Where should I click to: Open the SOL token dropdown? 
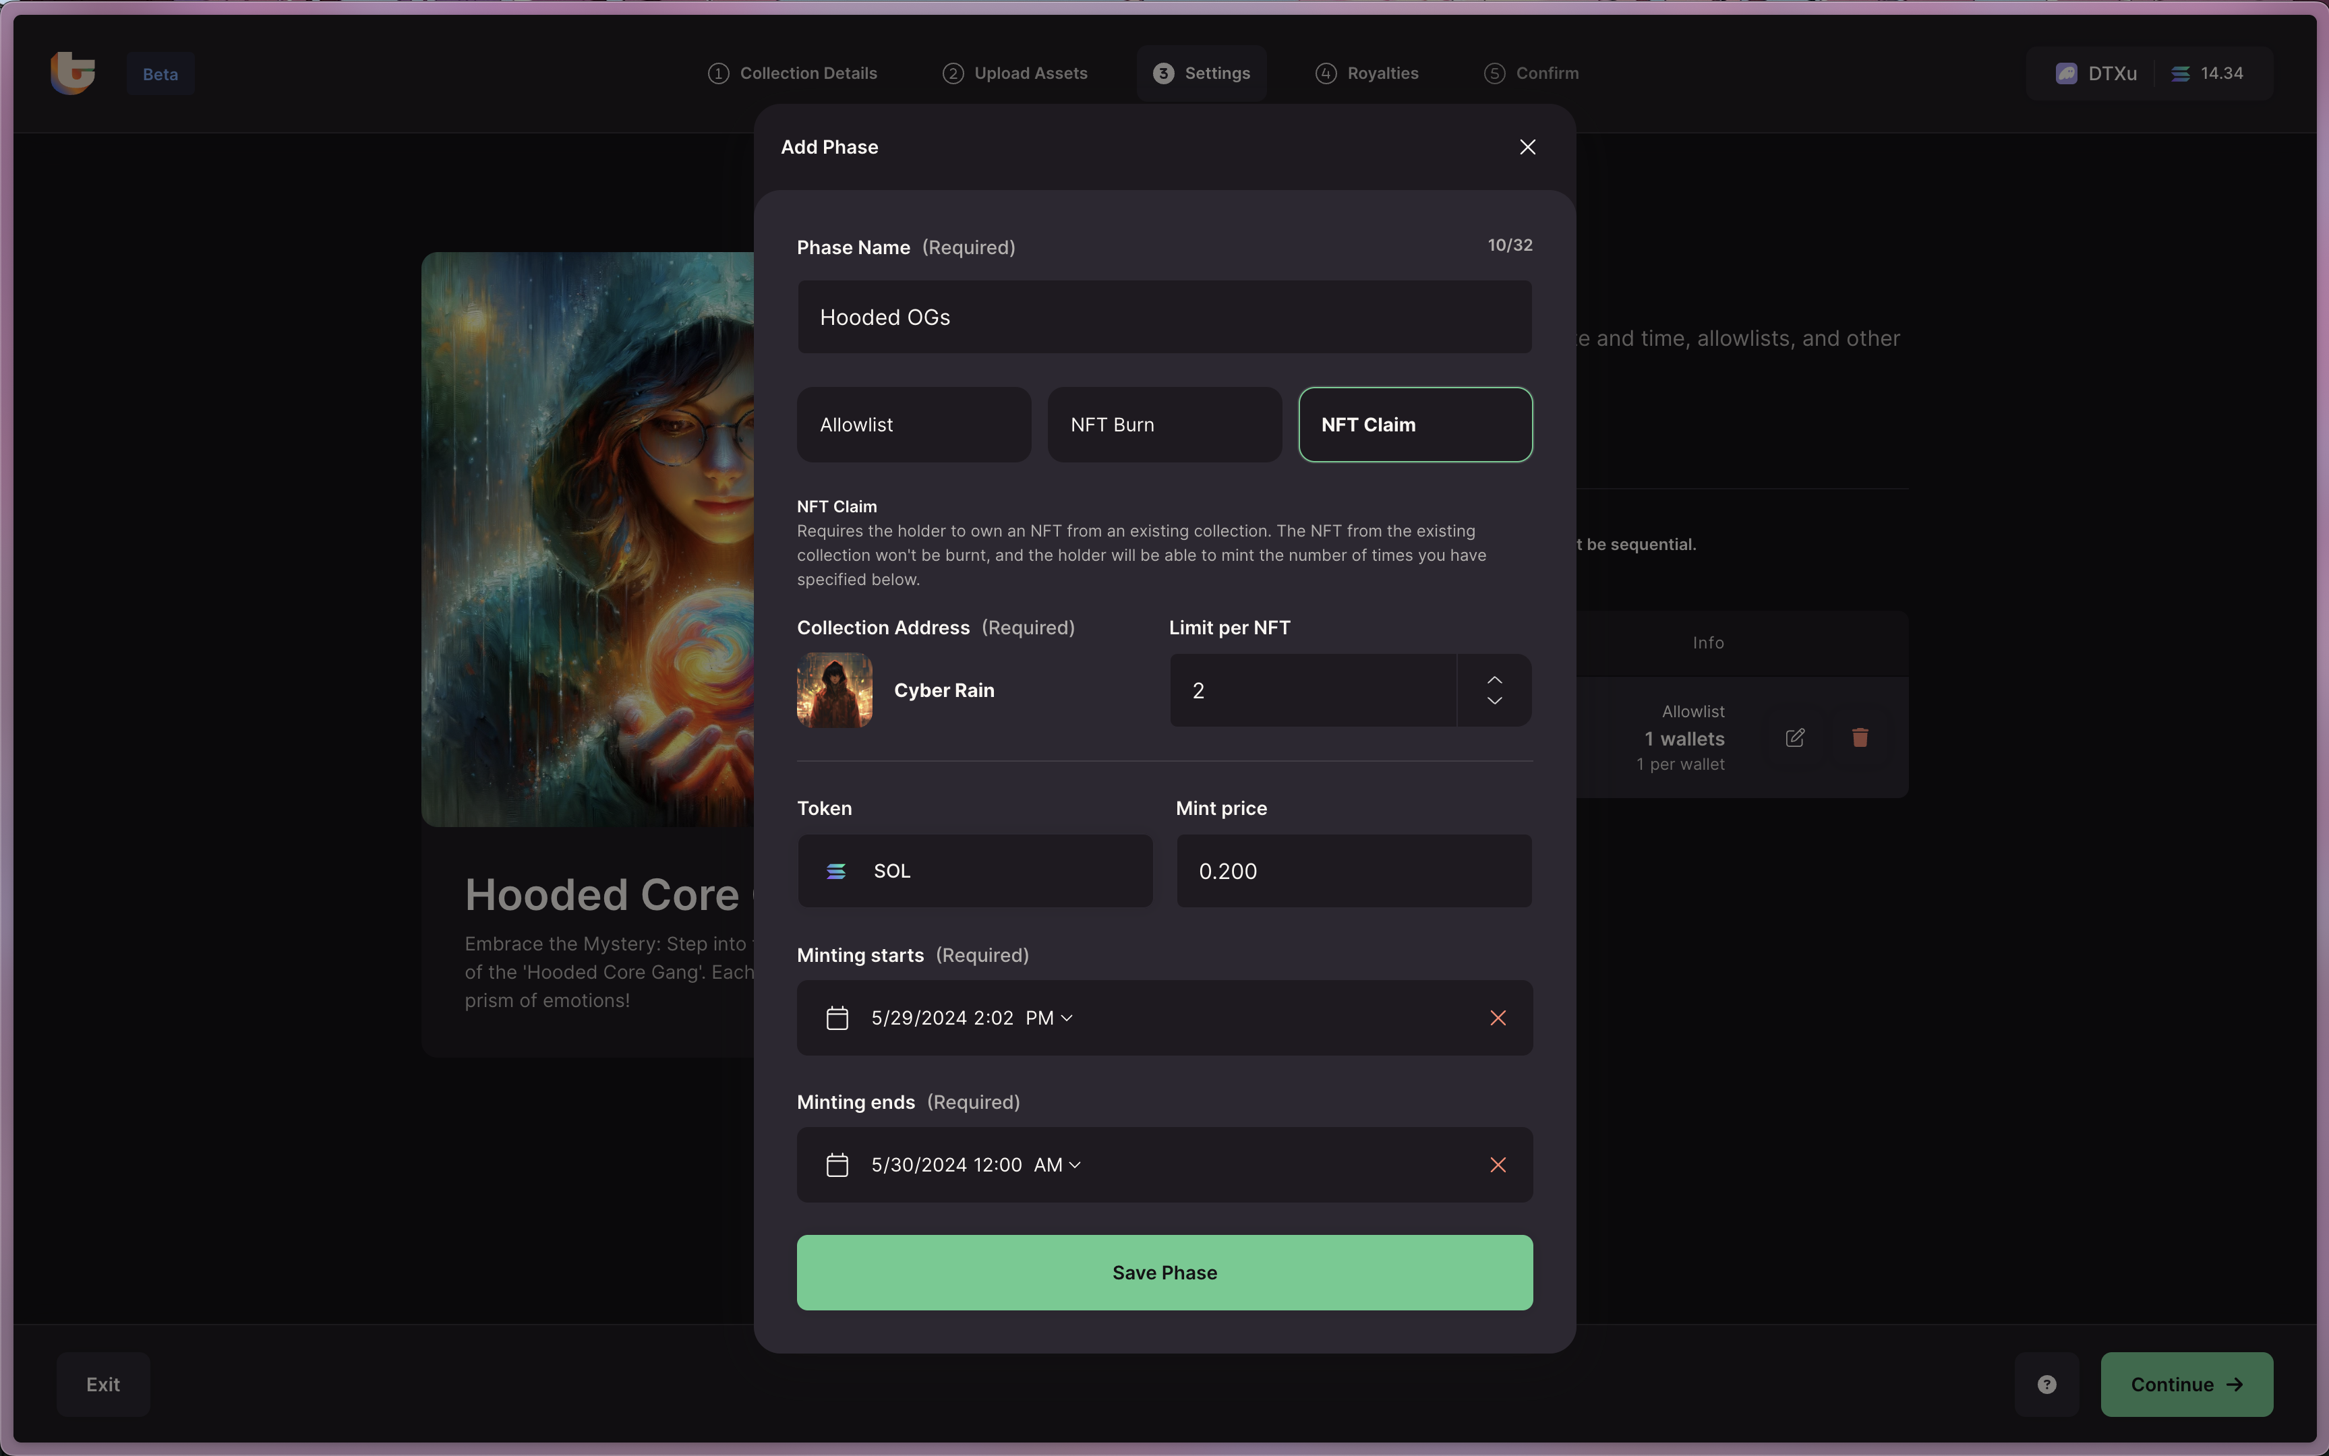click(x=974, y=870)
